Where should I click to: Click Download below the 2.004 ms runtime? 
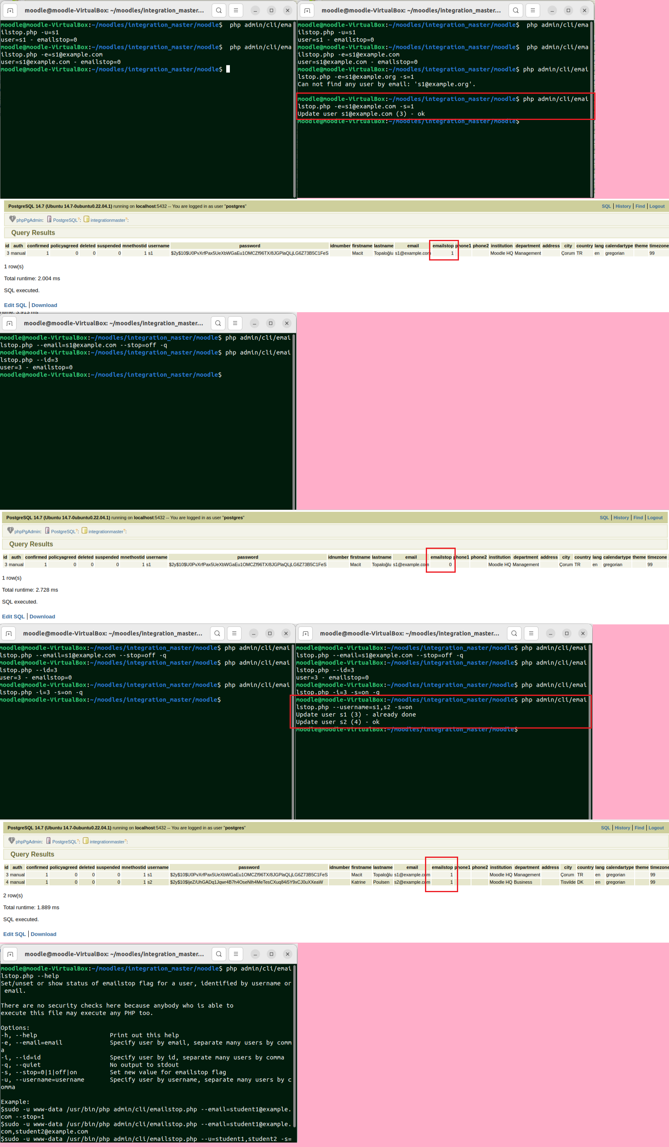point(44,305)
